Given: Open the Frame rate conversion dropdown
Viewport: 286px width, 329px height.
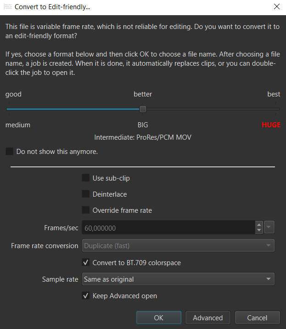Looking at the screenshot, I should tap(178, 245).
